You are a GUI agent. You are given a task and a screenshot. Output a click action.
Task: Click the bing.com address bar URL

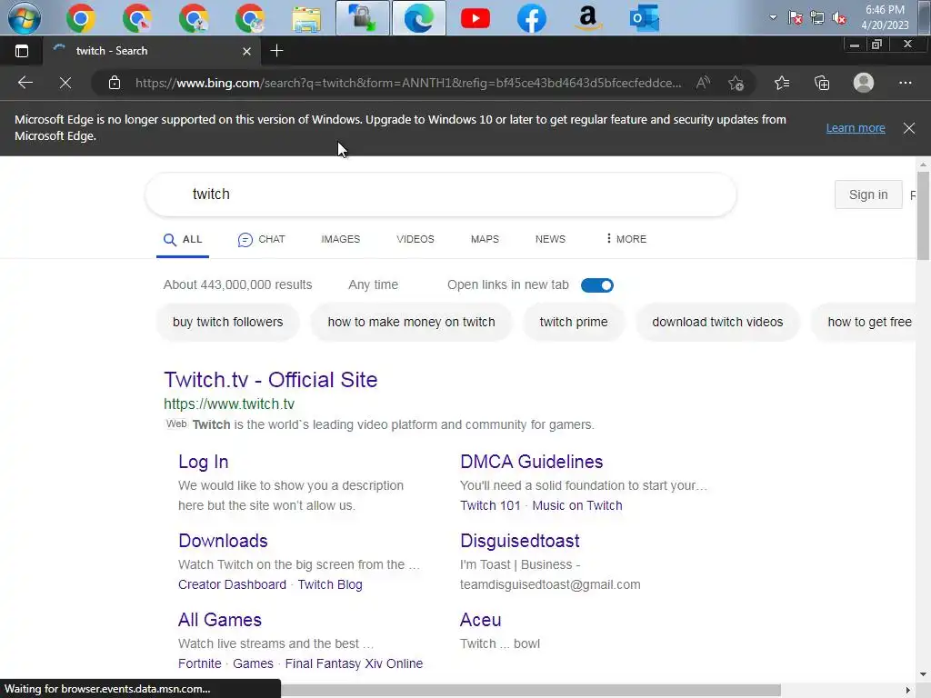pos(408,83)
